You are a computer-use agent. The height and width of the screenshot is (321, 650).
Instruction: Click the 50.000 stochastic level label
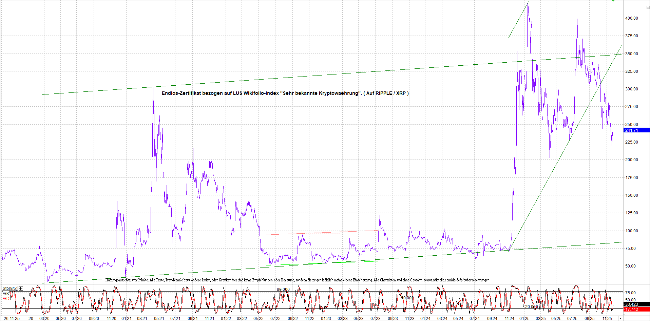pos(407,298)
